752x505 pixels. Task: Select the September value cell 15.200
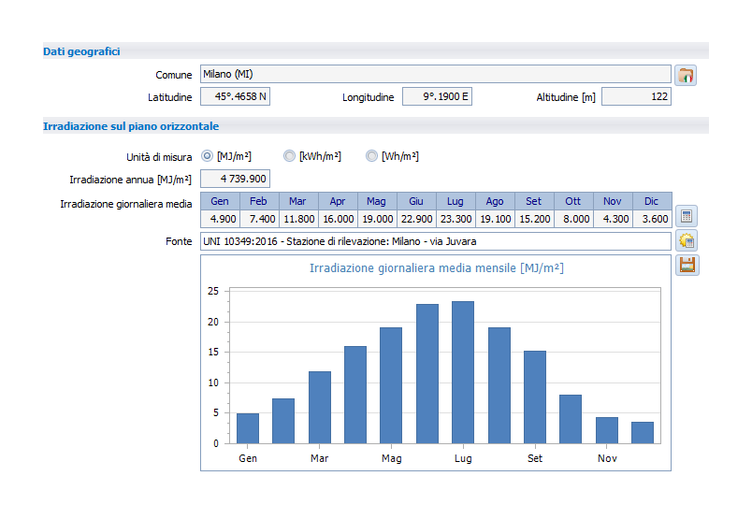coord(534,219)
